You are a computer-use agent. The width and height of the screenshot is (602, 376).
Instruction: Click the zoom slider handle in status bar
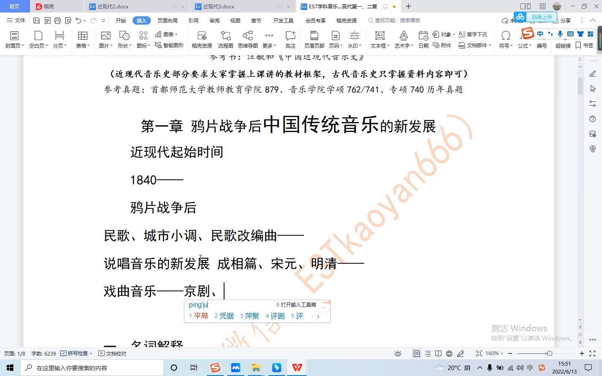pyautogui.click(x=549, y=353)
